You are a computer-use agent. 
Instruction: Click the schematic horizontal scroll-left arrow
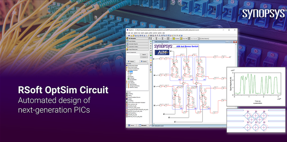click(154, 124)
